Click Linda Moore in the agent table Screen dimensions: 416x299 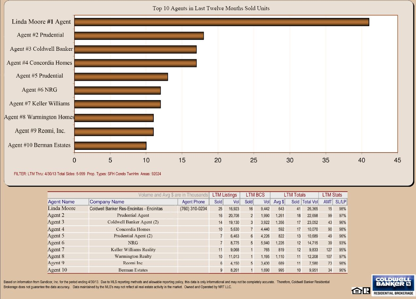pos(62,208)
